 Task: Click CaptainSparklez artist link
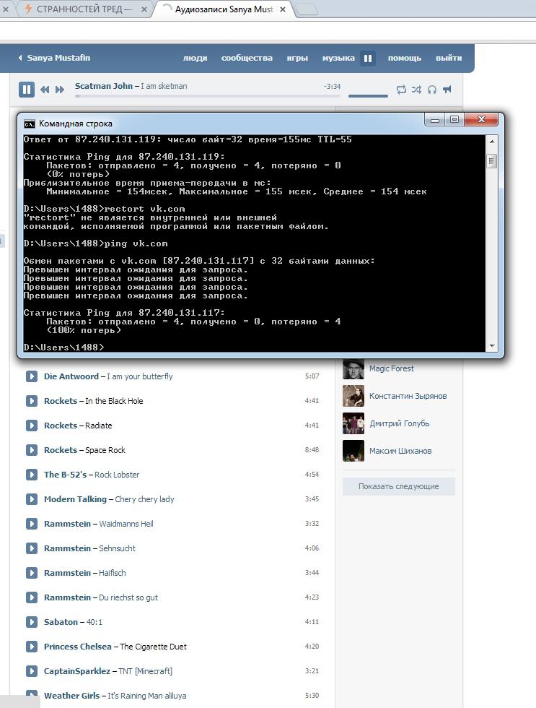pyautogui.click(x=77, y=671)
